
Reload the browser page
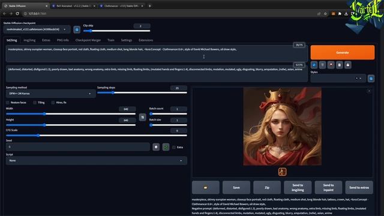[x=17, y=13]
